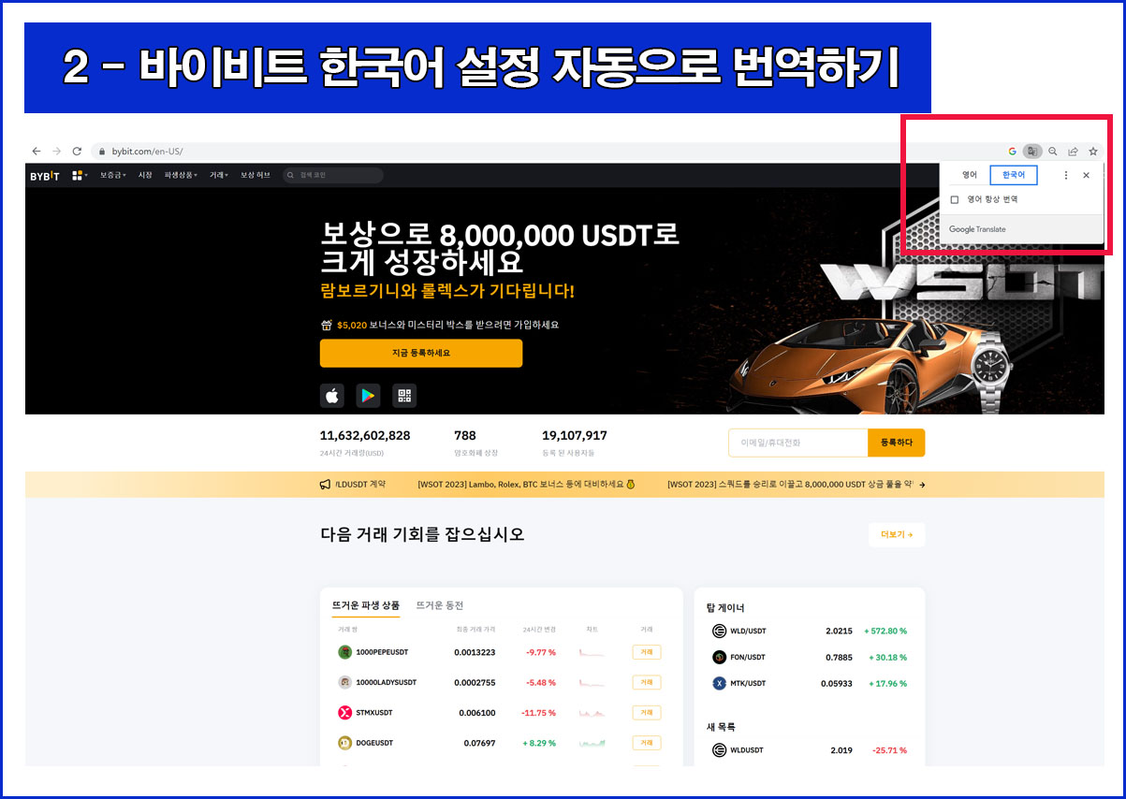
Task: Click 거래 button for 10000LADYSUSDT
Action: click(647, 682)
